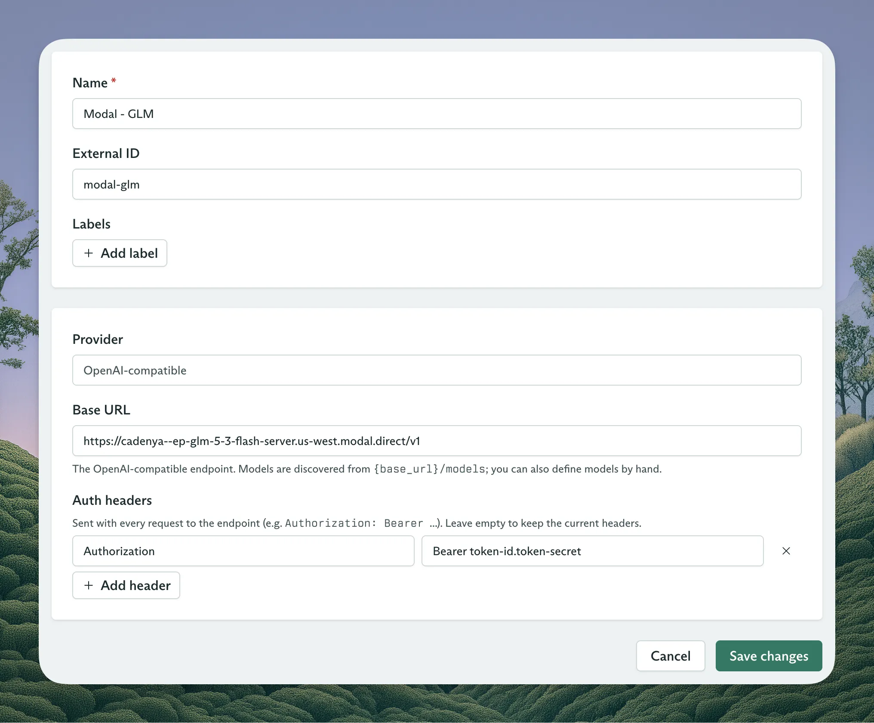Screen dimensions: 874x723
Task: Click the {base_url}/models code text
Action: tap(429, 469)
